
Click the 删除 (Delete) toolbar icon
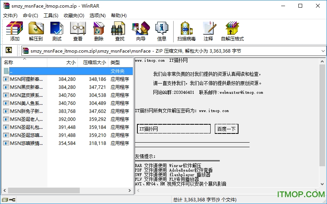99,28
